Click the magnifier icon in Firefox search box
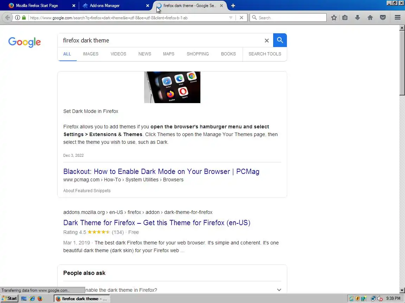This screenshot has width=405, height=303. [x=254, y=18]
